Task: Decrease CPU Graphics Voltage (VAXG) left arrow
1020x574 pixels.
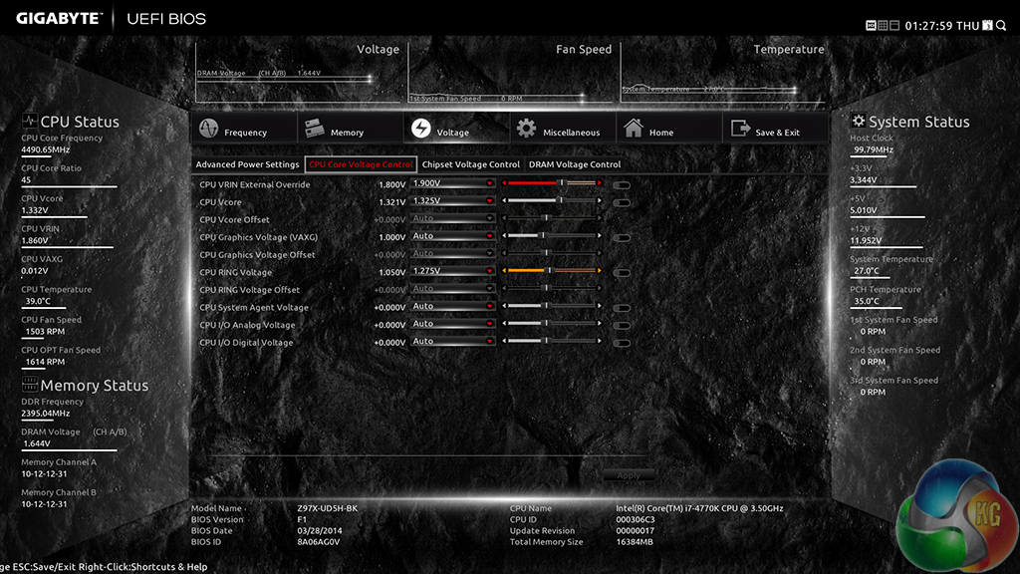Action: 504,236
